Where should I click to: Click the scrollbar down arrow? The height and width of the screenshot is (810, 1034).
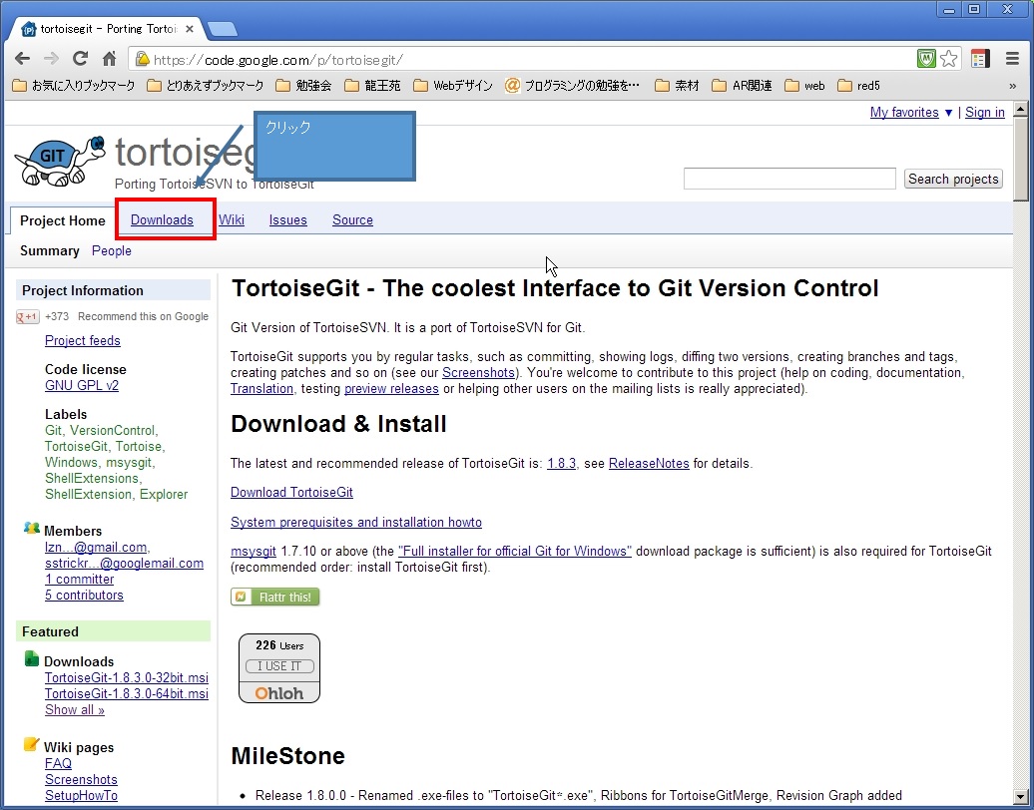click(1020, 796)
